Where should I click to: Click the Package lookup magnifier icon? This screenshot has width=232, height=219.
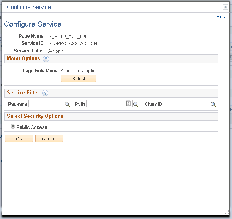pyautogui.click(x=68, y=104)
